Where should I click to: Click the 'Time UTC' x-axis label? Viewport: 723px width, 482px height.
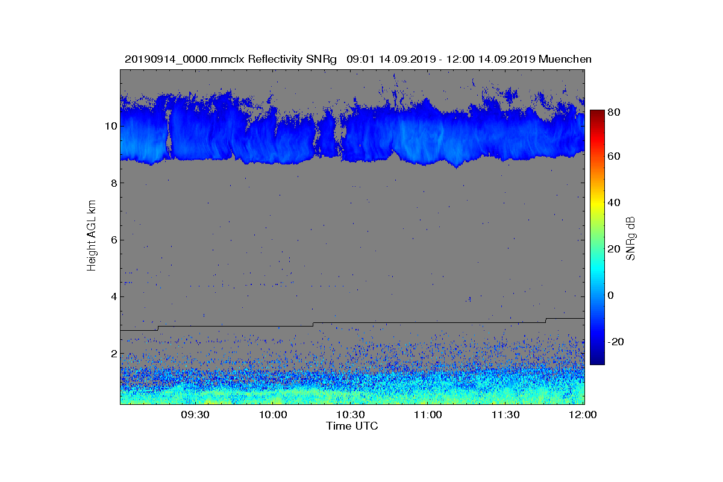point(352,426)
